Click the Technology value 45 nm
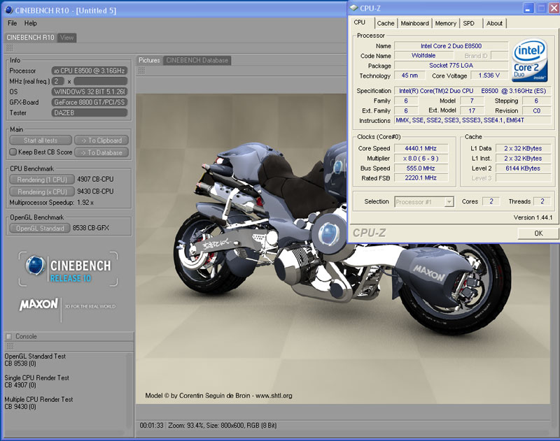This screenshot has width=560, height=441. [409, 75]
